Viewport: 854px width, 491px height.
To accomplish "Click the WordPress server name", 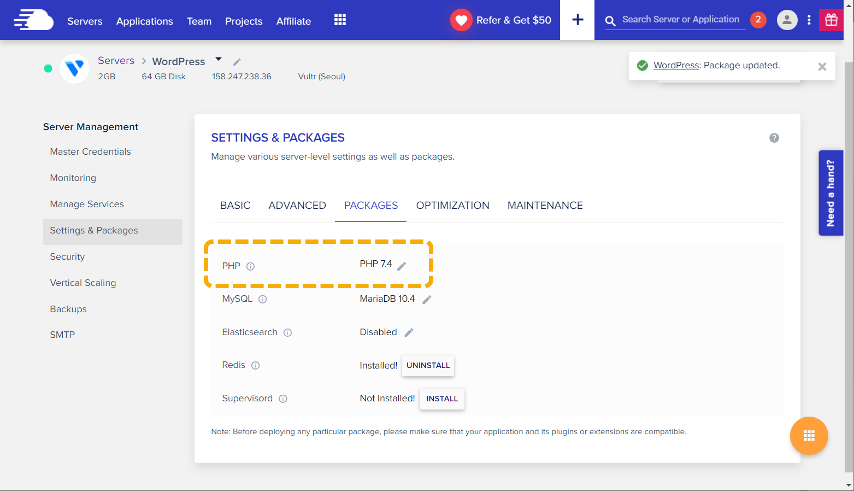I will 179,62.
